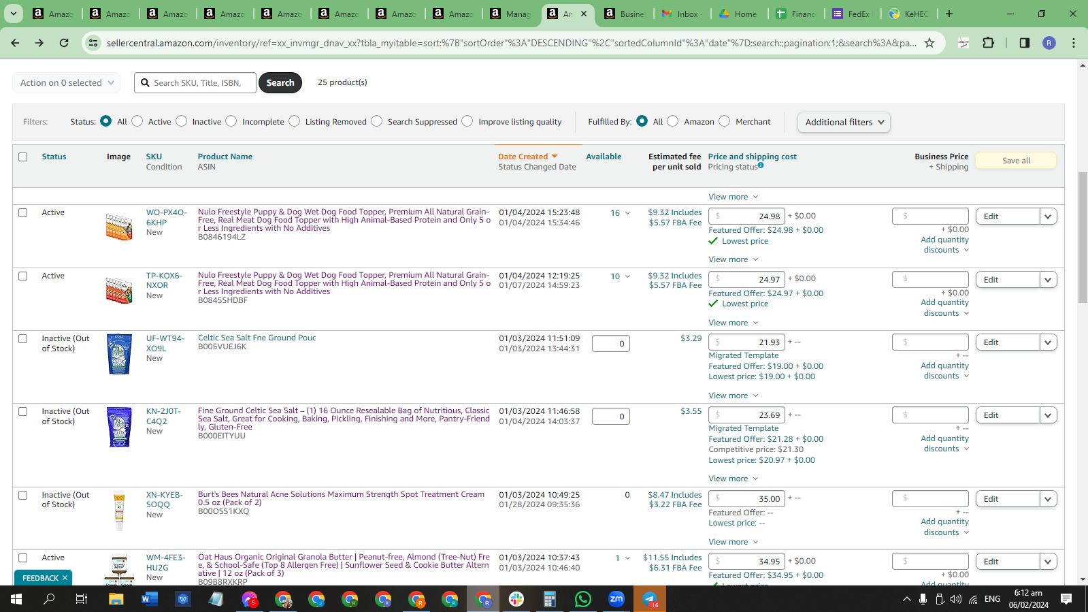Go back to the previous page
The height and width of the screenshot is (612, 1088).
click(x=15, y=43)
